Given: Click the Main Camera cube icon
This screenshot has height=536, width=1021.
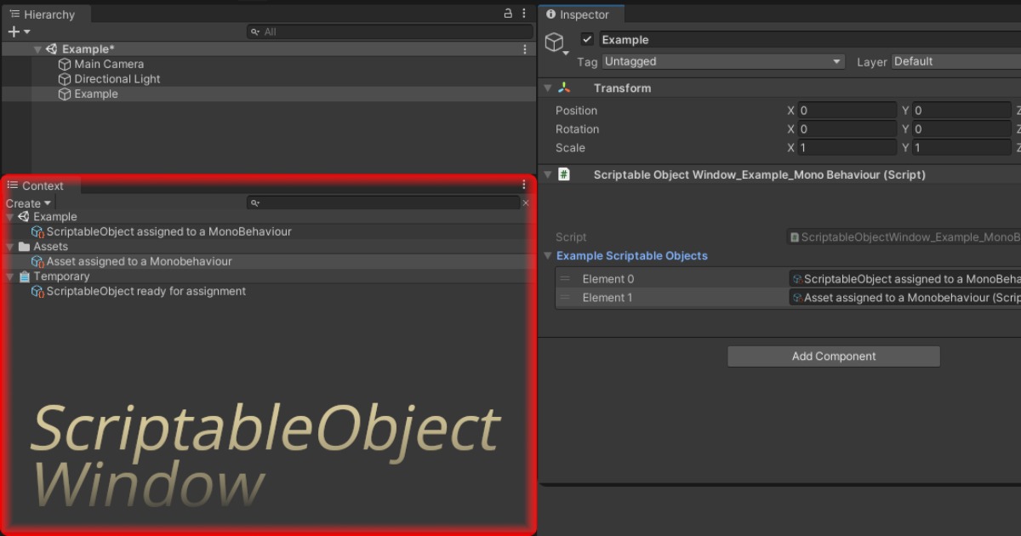Looking at the screenshot, I should 64,64.
